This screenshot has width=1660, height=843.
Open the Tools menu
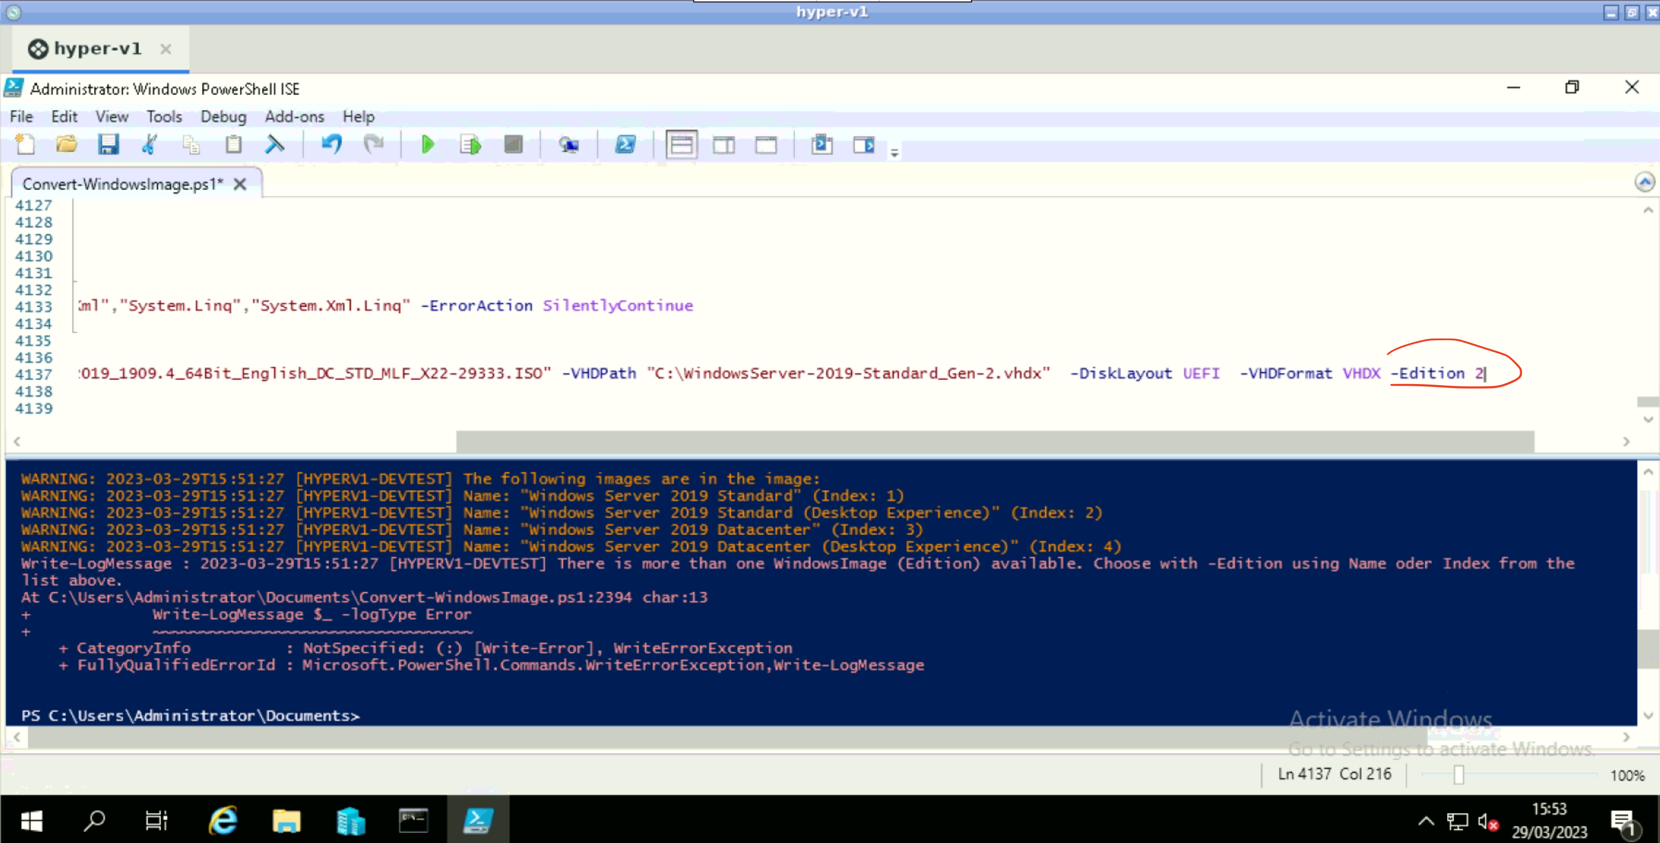(164, 116)
